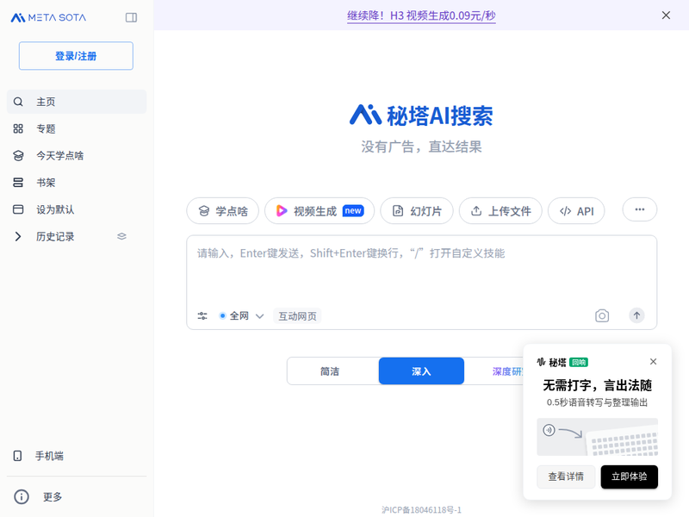Image resolution: width=689 pixels, height=517 pixels.
Task: Click the document icon in 幻灯片 chip
Action: point(398,211)
